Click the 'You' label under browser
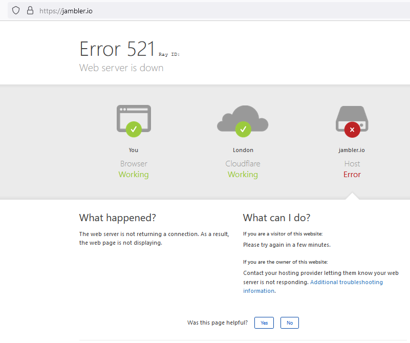This screenshot has width=410, height=343. coord(134,150)
